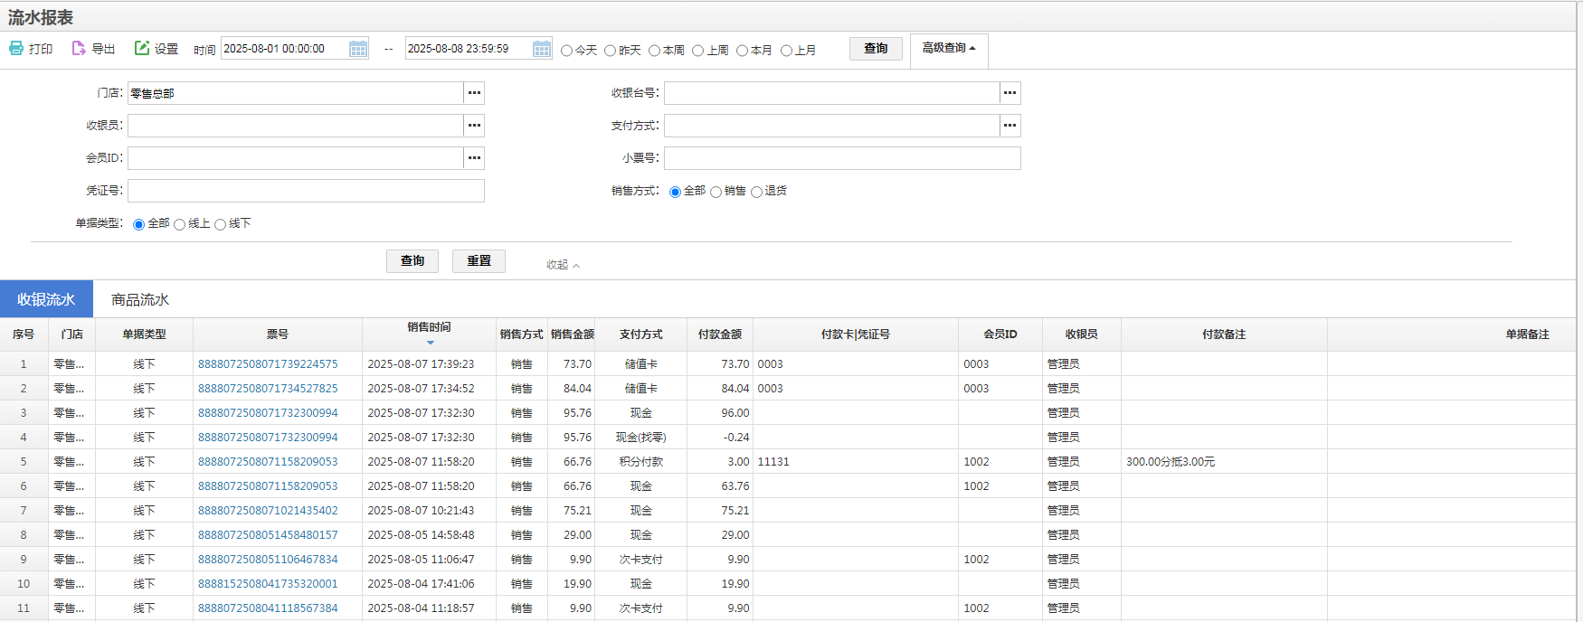Click the 查询 button below the filter form
Viewport: 1583px width, 622px height.
412,261
